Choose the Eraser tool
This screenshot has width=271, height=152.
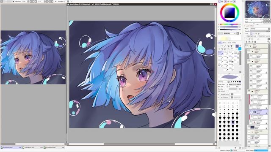pos(226,57)
